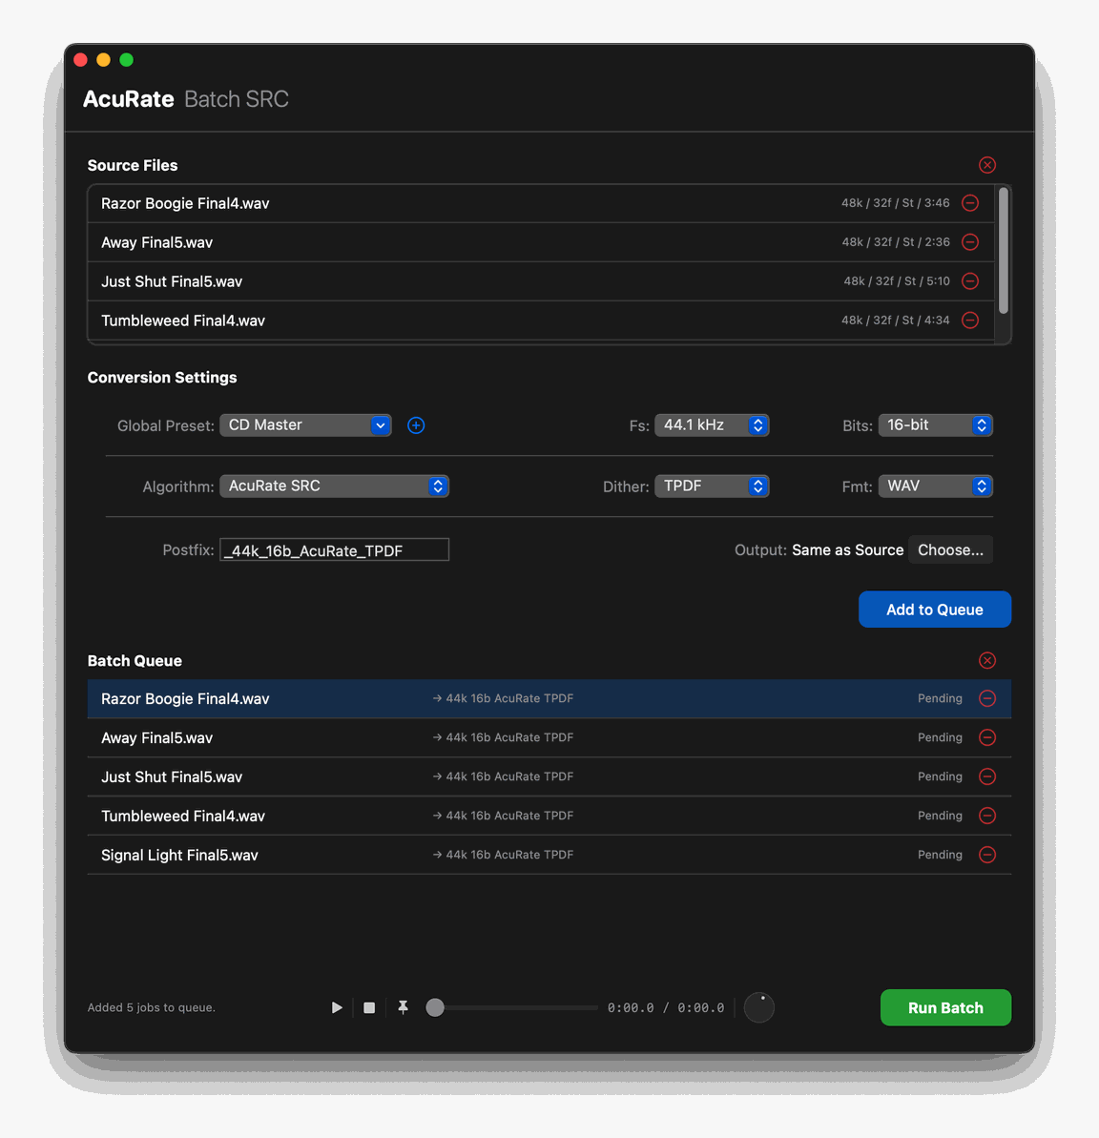The width and height of the screenshot is (1099, 1138).
Task: Click the preview volume knob
Action: coord(759,1007)
